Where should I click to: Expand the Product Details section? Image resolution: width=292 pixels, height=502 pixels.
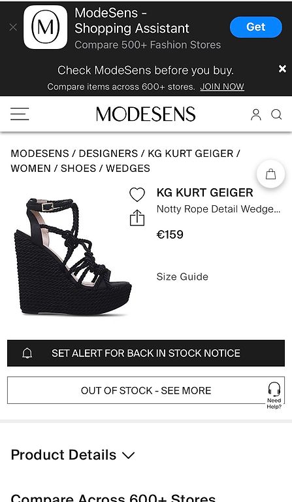[x=73, y=455]
